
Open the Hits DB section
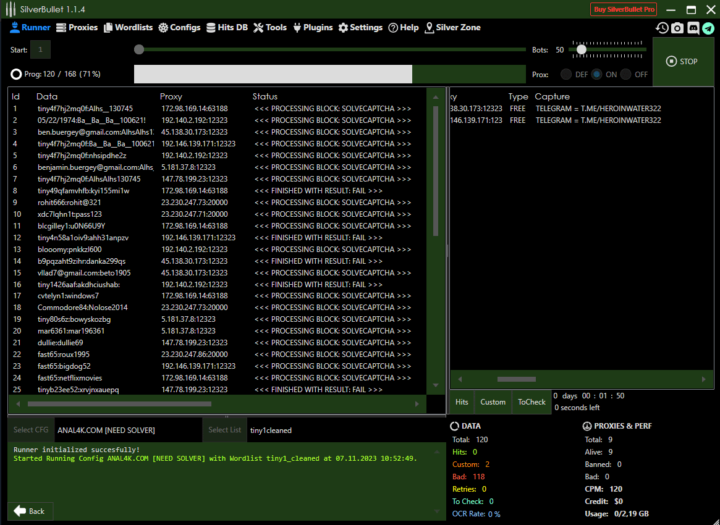(x=227, y=27)
